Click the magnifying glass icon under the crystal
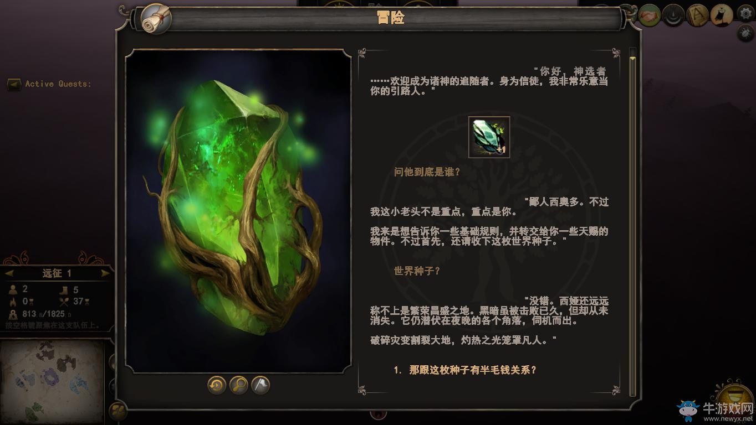This screenshot has height=425, width=756. click(238, 385)
